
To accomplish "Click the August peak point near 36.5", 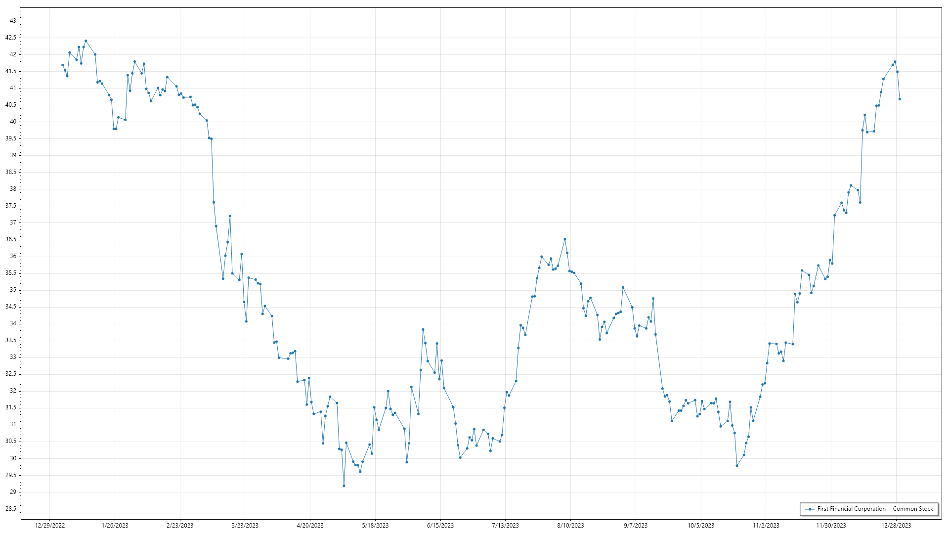I will point(565,239).
